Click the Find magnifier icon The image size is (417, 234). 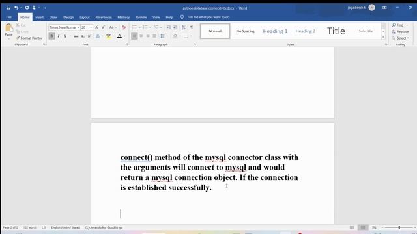(x=394, y=25)
